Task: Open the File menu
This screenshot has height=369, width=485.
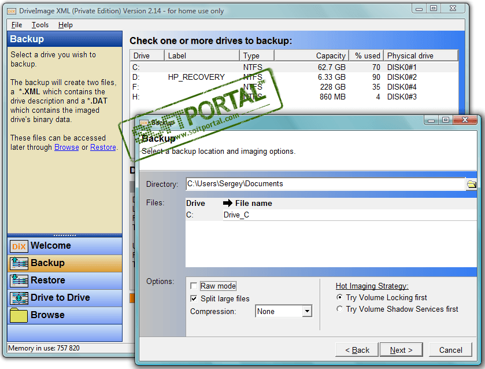Action: coord(17,25)
